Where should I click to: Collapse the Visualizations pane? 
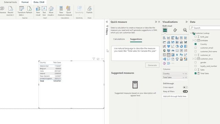(x=186, y=22)
